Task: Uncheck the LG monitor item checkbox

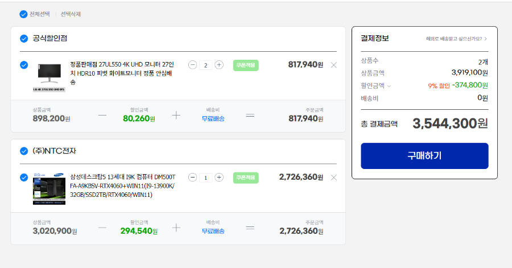Action: 24,65
